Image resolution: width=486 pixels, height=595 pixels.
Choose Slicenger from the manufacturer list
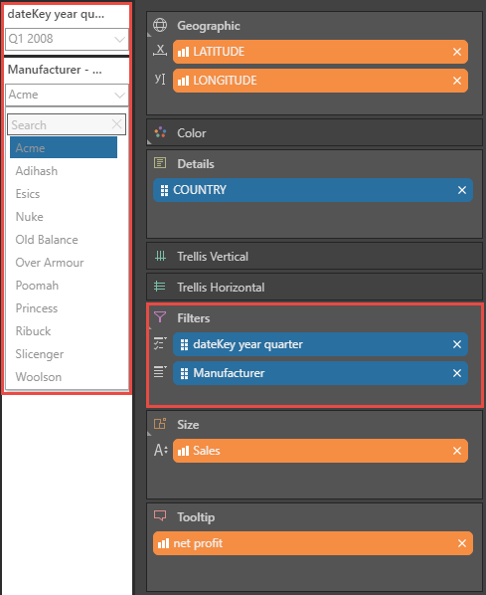click(40, 354)
